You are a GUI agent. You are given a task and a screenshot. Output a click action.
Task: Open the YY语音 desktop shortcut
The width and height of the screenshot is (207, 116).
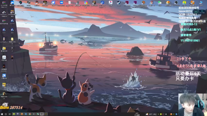(4, 86)
